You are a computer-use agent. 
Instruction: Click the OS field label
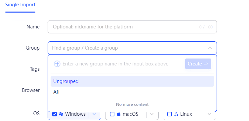pos(36,113)
